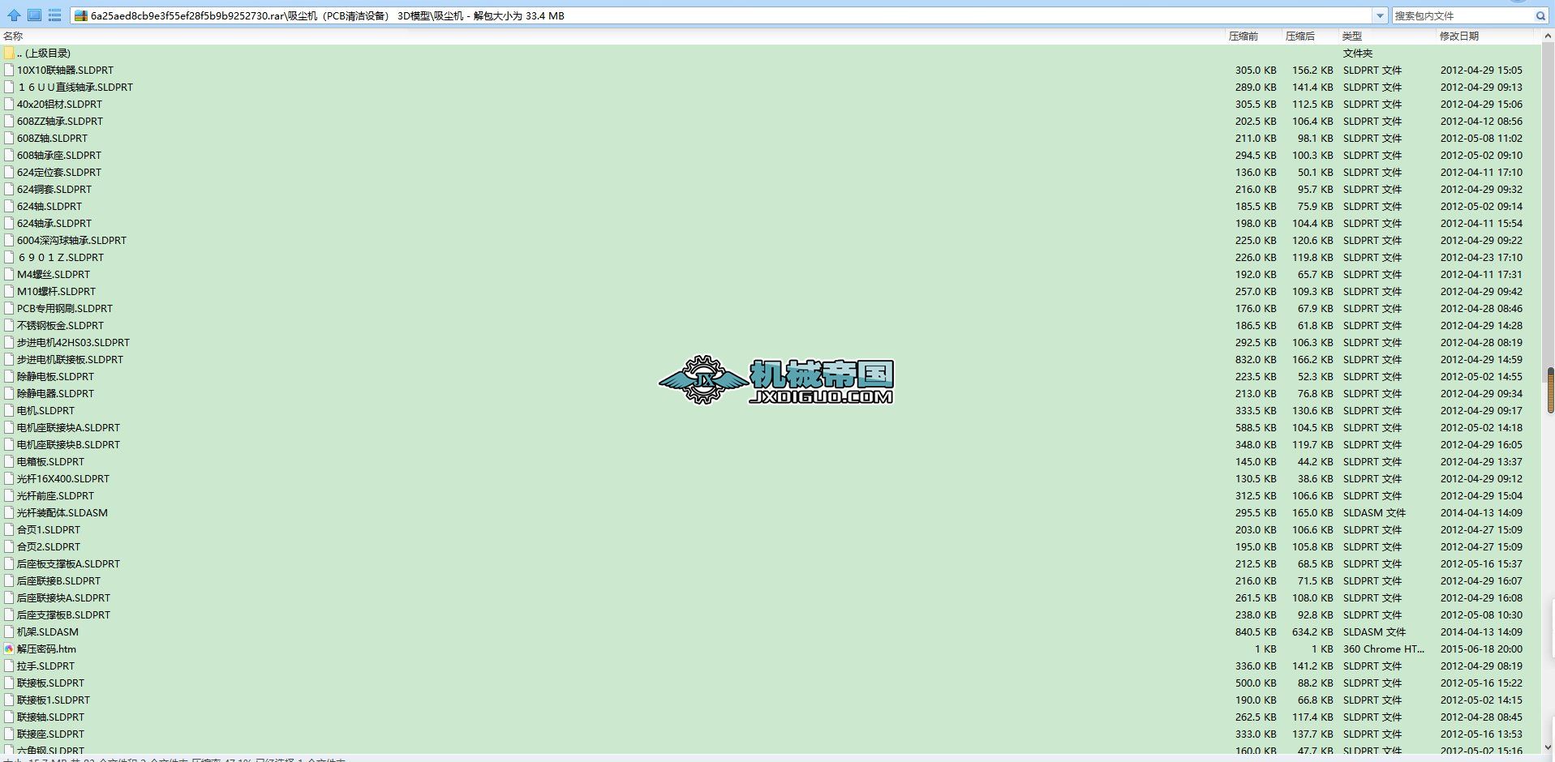This screenshot has width=1555, height=762.
Task: Select file icon of 608轴承座.SLDPRT
Action: (x=9, y=155)
